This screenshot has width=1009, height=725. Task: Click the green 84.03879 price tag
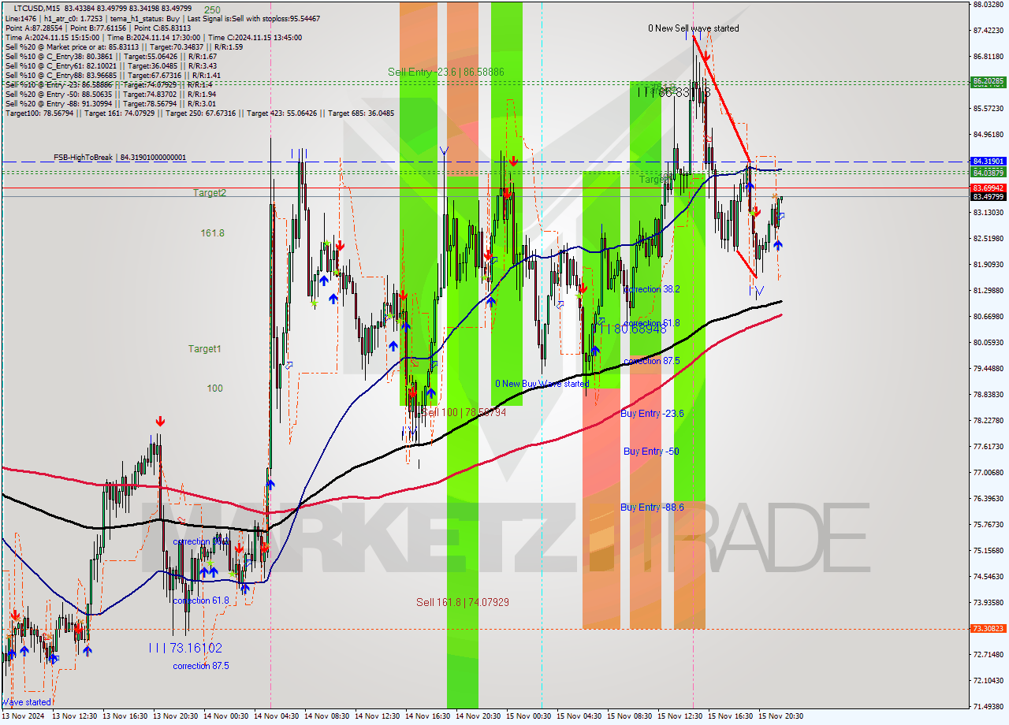tap(989, 172)
